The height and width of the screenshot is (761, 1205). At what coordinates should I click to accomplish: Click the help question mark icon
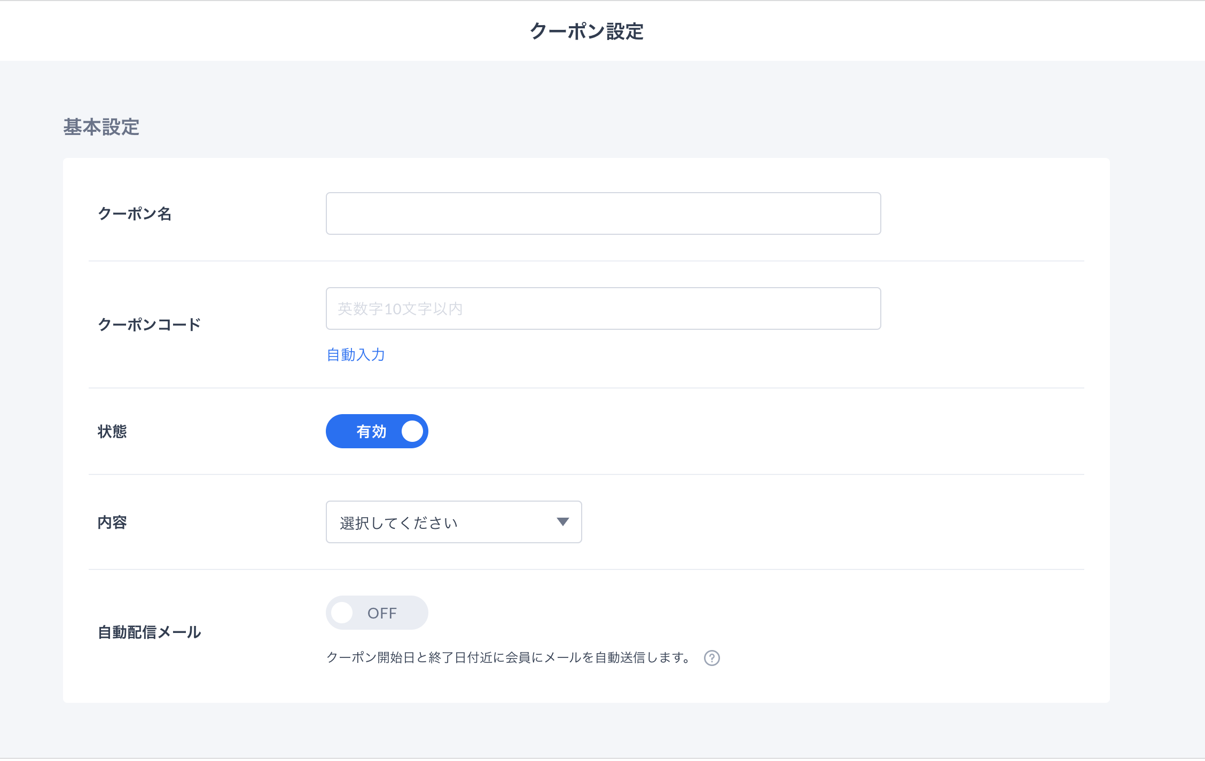tap(711, 658)
